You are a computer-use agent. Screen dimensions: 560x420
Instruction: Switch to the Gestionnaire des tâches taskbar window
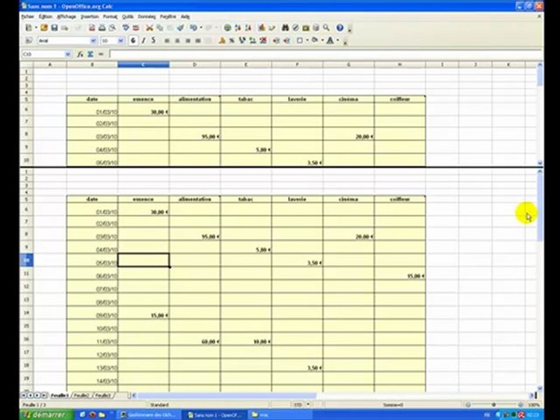pos(148,415)
